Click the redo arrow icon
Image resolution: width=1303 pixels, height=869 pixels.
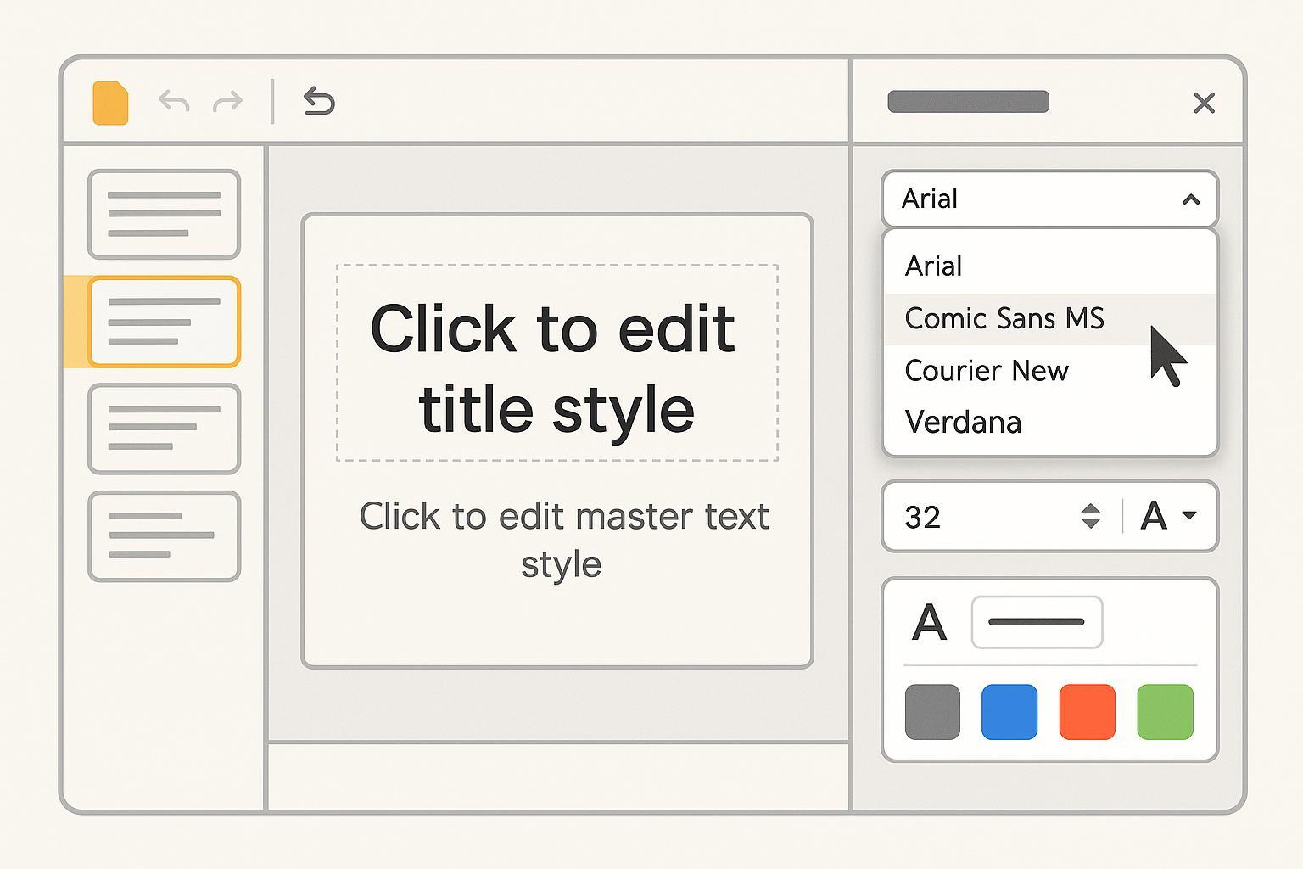click(x=227, y=103)
